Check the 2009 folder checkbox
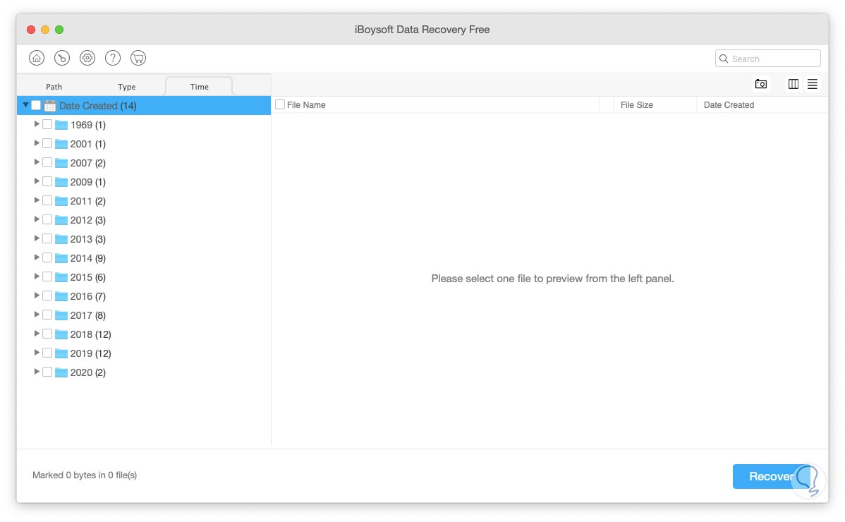Image resolution: width=845 pixels, height=522 pixels. pos(47,181)
